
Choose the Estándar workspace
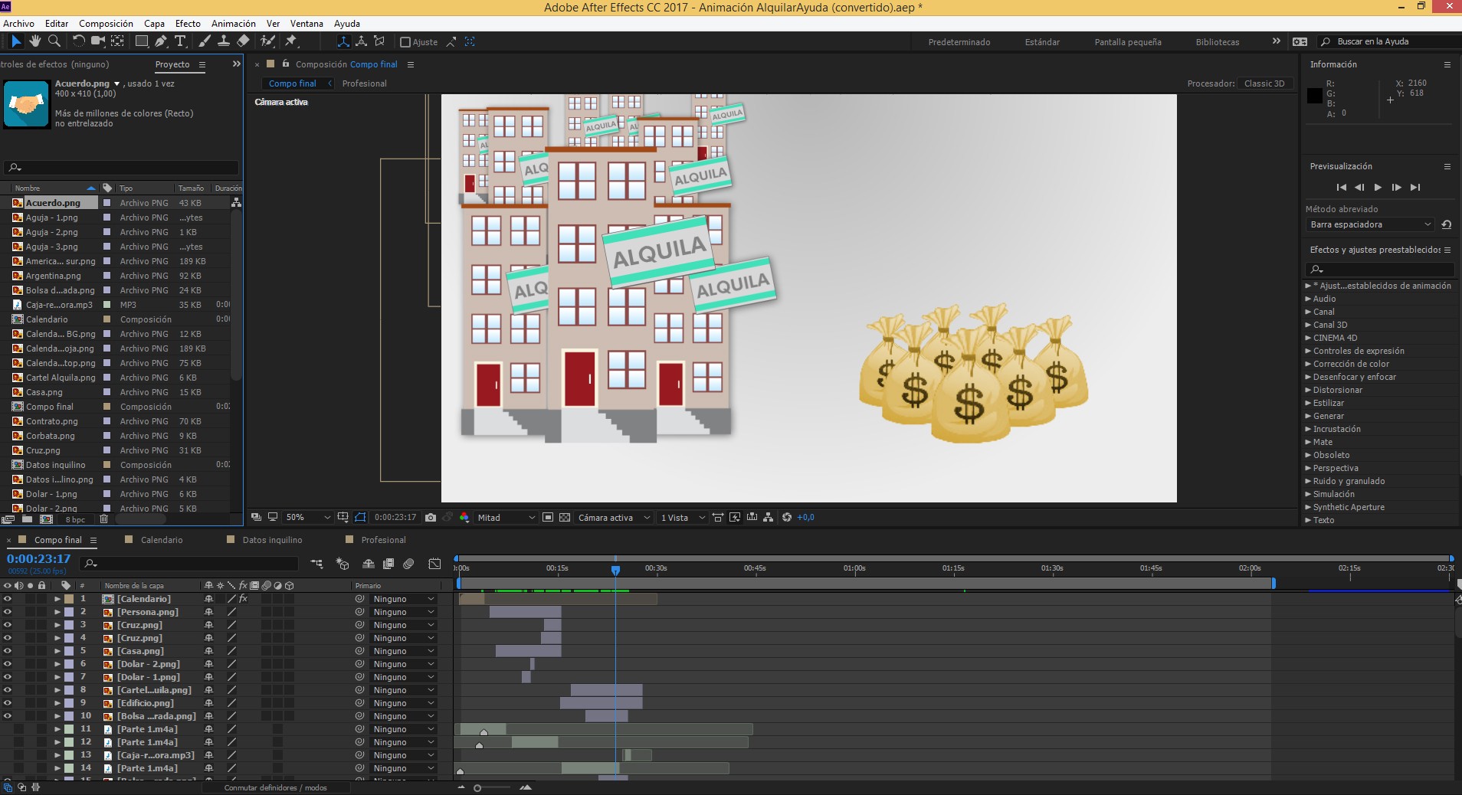coord(1042,42)
